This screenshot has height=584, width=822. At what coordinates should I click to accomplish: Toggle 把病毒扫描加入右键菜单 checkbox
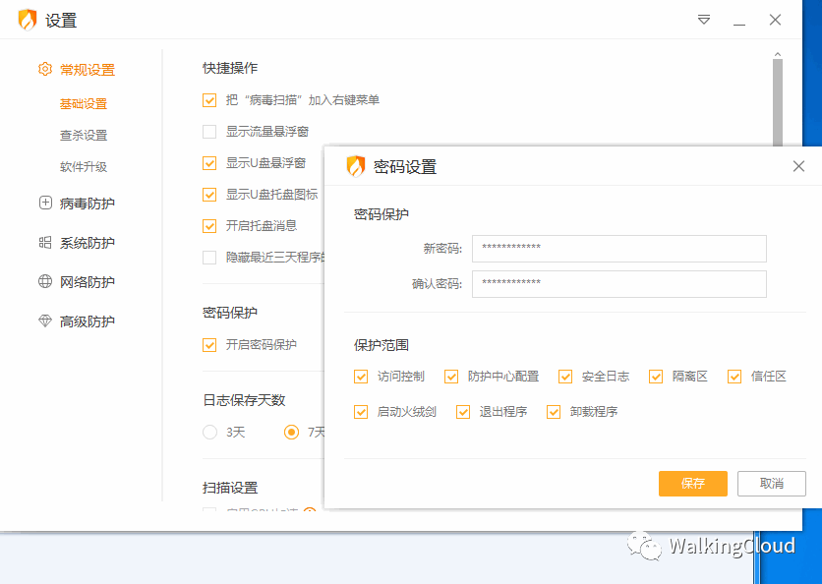pos(209,100)
